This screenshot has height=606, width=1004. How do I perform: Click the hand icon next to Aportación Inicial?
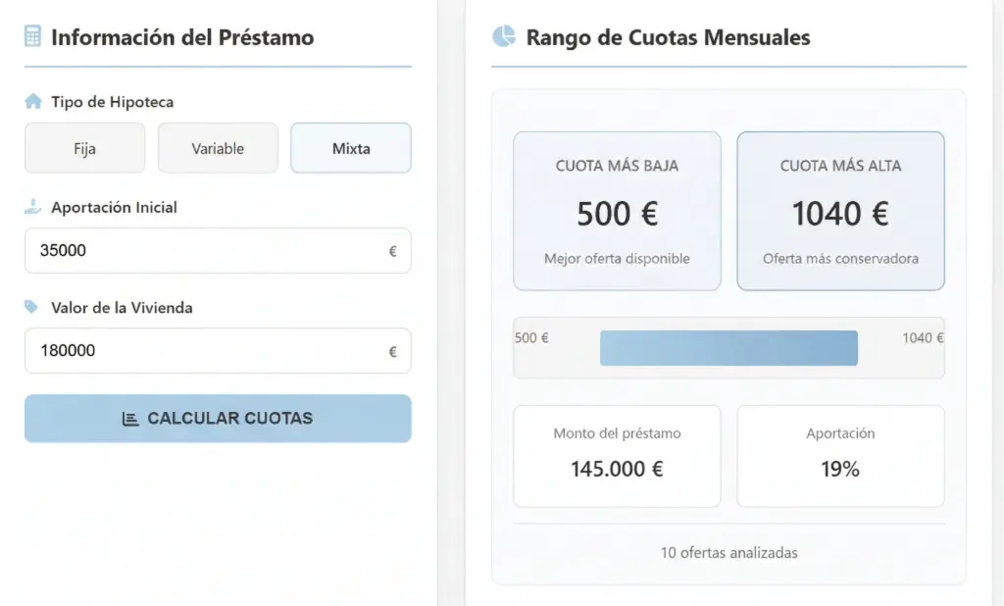pos(32,206)
